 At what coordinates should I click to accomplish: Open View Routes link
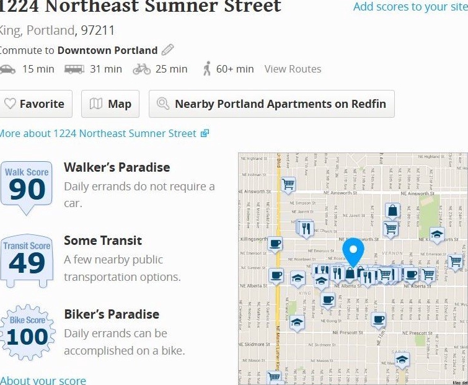293,69
